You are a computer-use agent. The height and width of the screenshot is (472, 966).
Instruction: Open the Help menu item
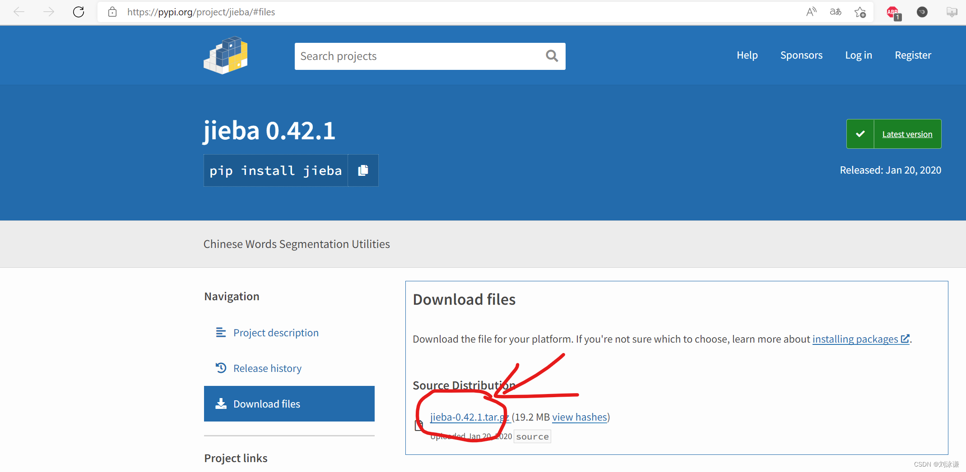click(x=747, y=55)
